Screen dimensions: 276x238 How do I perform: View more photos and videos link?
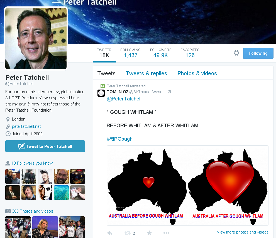coord(243,232)
